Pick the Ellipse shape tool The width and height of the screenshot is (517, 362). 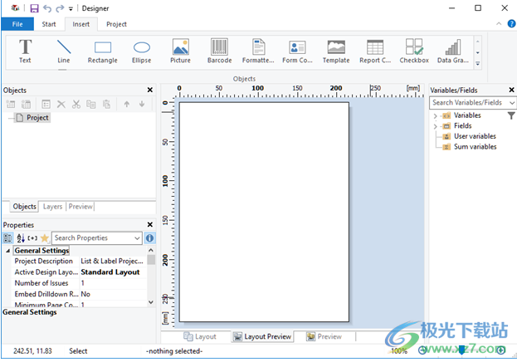click(x=142, y=51)
